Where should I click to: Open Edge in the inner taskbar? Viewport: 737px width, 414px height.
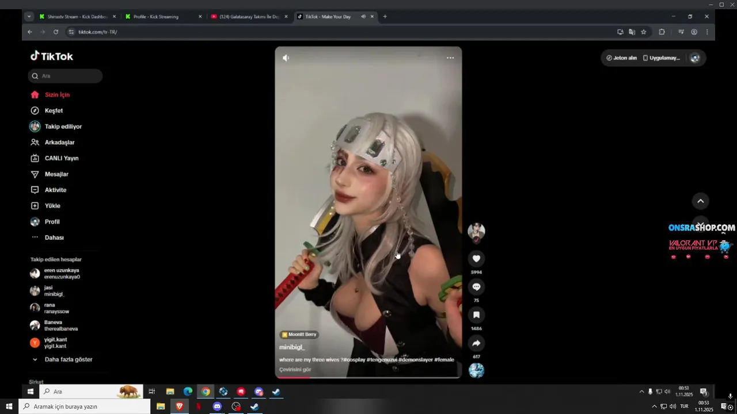[x=188, y=392]
